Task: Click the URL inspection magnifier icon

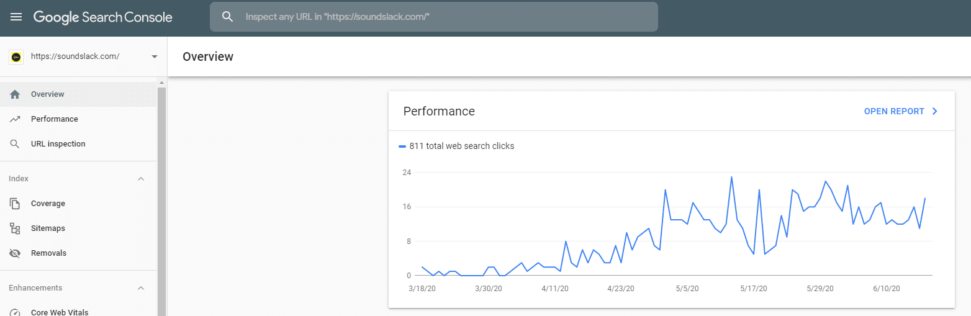Action: [x=16, y=144]
